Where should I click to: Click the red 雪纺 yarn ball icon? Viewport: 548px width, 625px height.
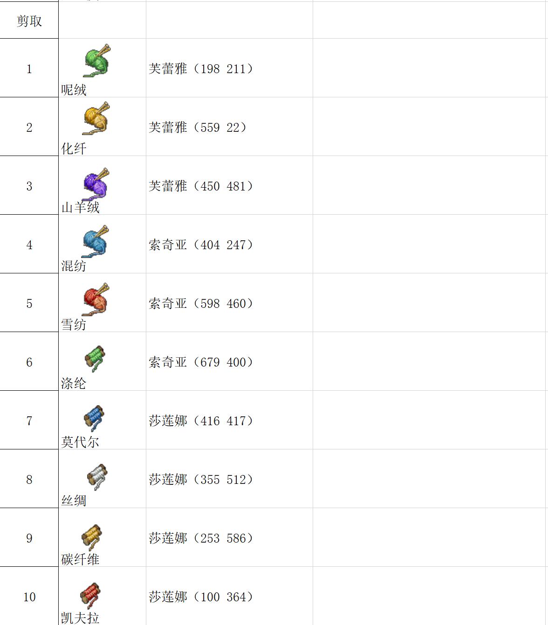pos(96,299)
